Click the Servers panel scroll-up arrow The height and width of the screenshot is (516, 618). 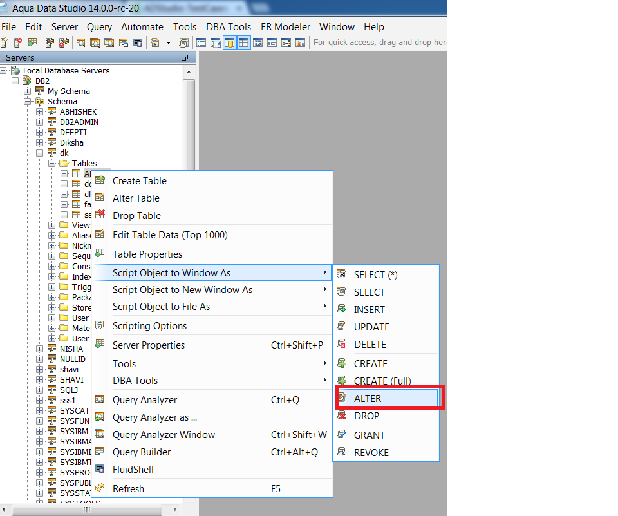tap(189, 72)
